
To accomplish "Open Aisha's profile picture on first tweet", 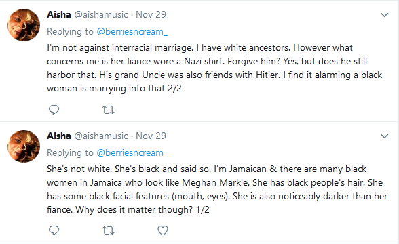I will point(24,25).
